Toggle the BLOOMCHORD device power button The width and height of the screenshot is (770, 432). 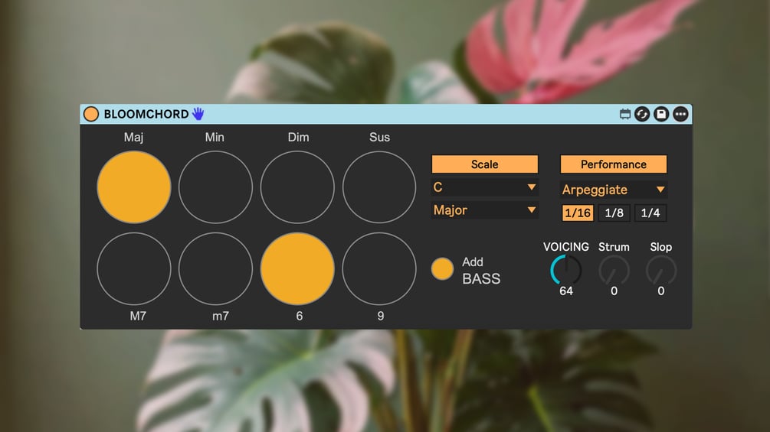coord(91,114)
